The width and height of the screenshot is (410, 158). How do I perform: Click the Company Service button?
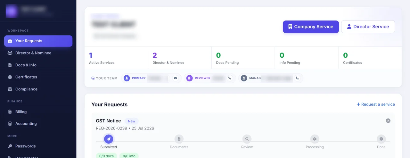[x=311, y=27]
